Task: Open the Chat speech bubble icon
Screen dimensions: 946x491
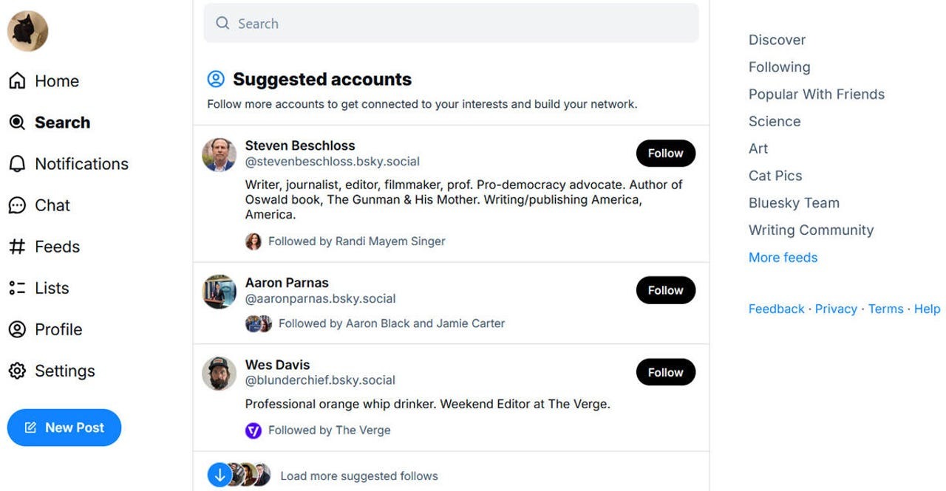Action: pyautogui.click(x=17, y=205)
